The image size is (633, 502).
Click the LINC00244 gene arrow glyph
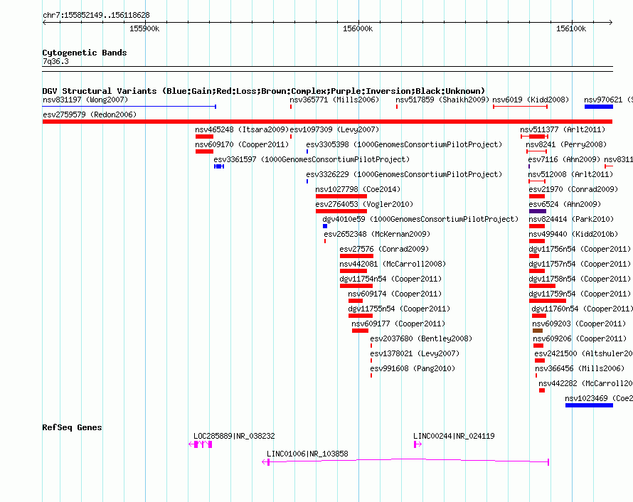[x=417, y=444]
